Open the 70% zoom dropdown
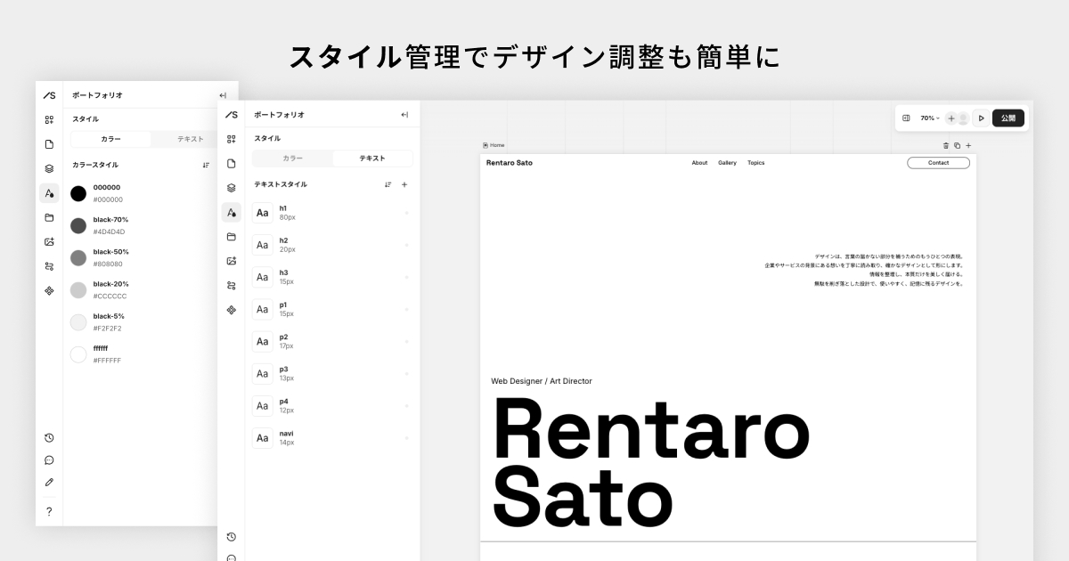This screenshot has width=1069, height=561. point(930,118)
